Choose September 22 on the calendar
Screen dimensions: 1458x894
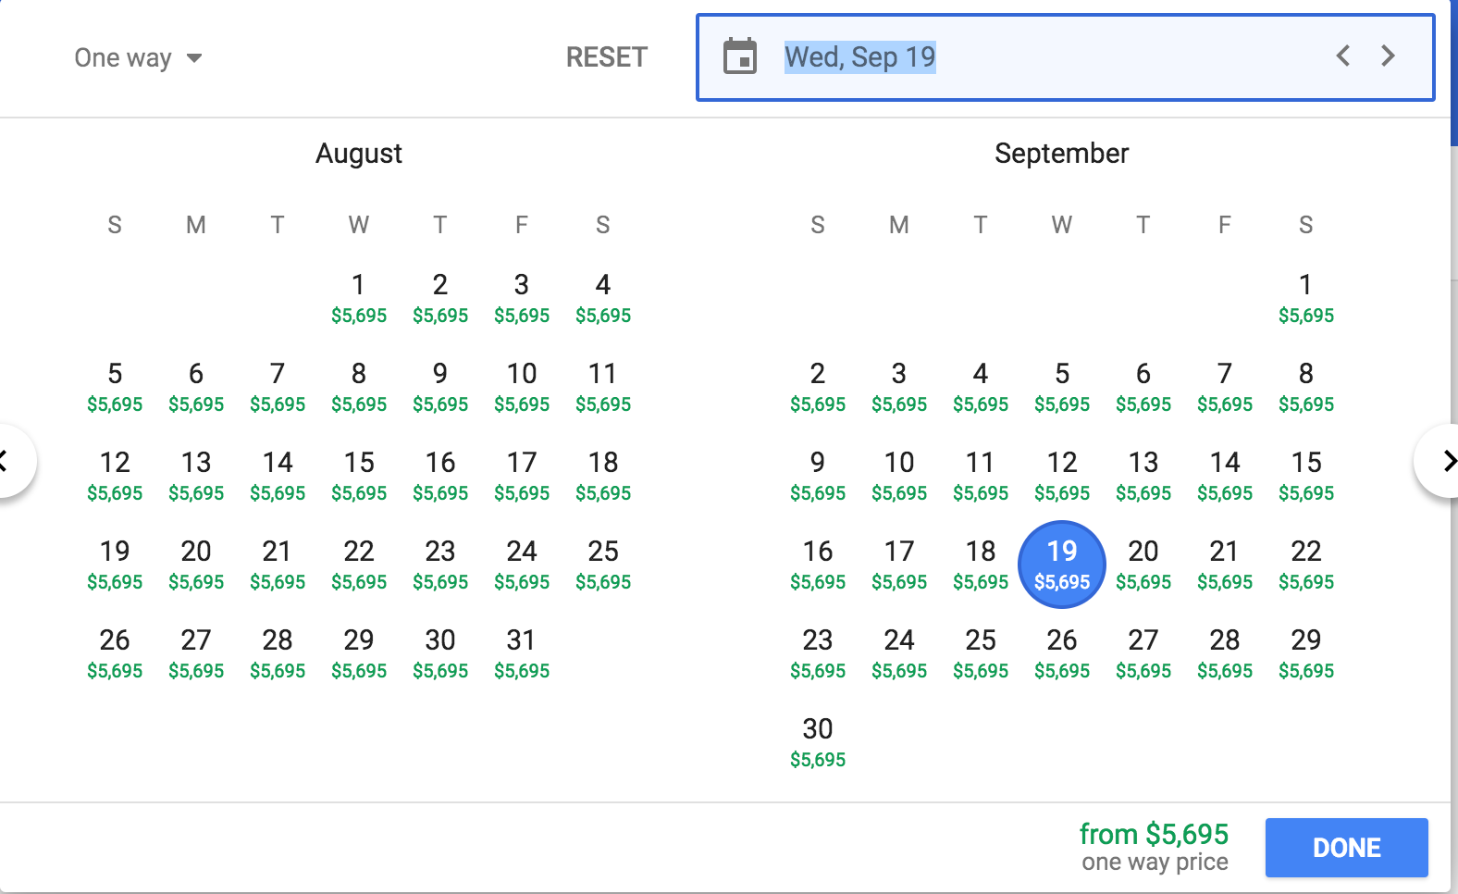pyautogui.click(x=1305, y=564)
